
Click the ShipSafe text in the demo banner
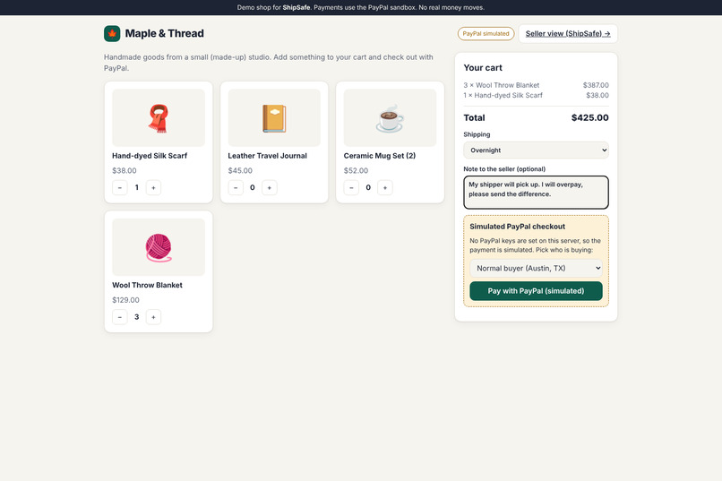tap(297, 7)
